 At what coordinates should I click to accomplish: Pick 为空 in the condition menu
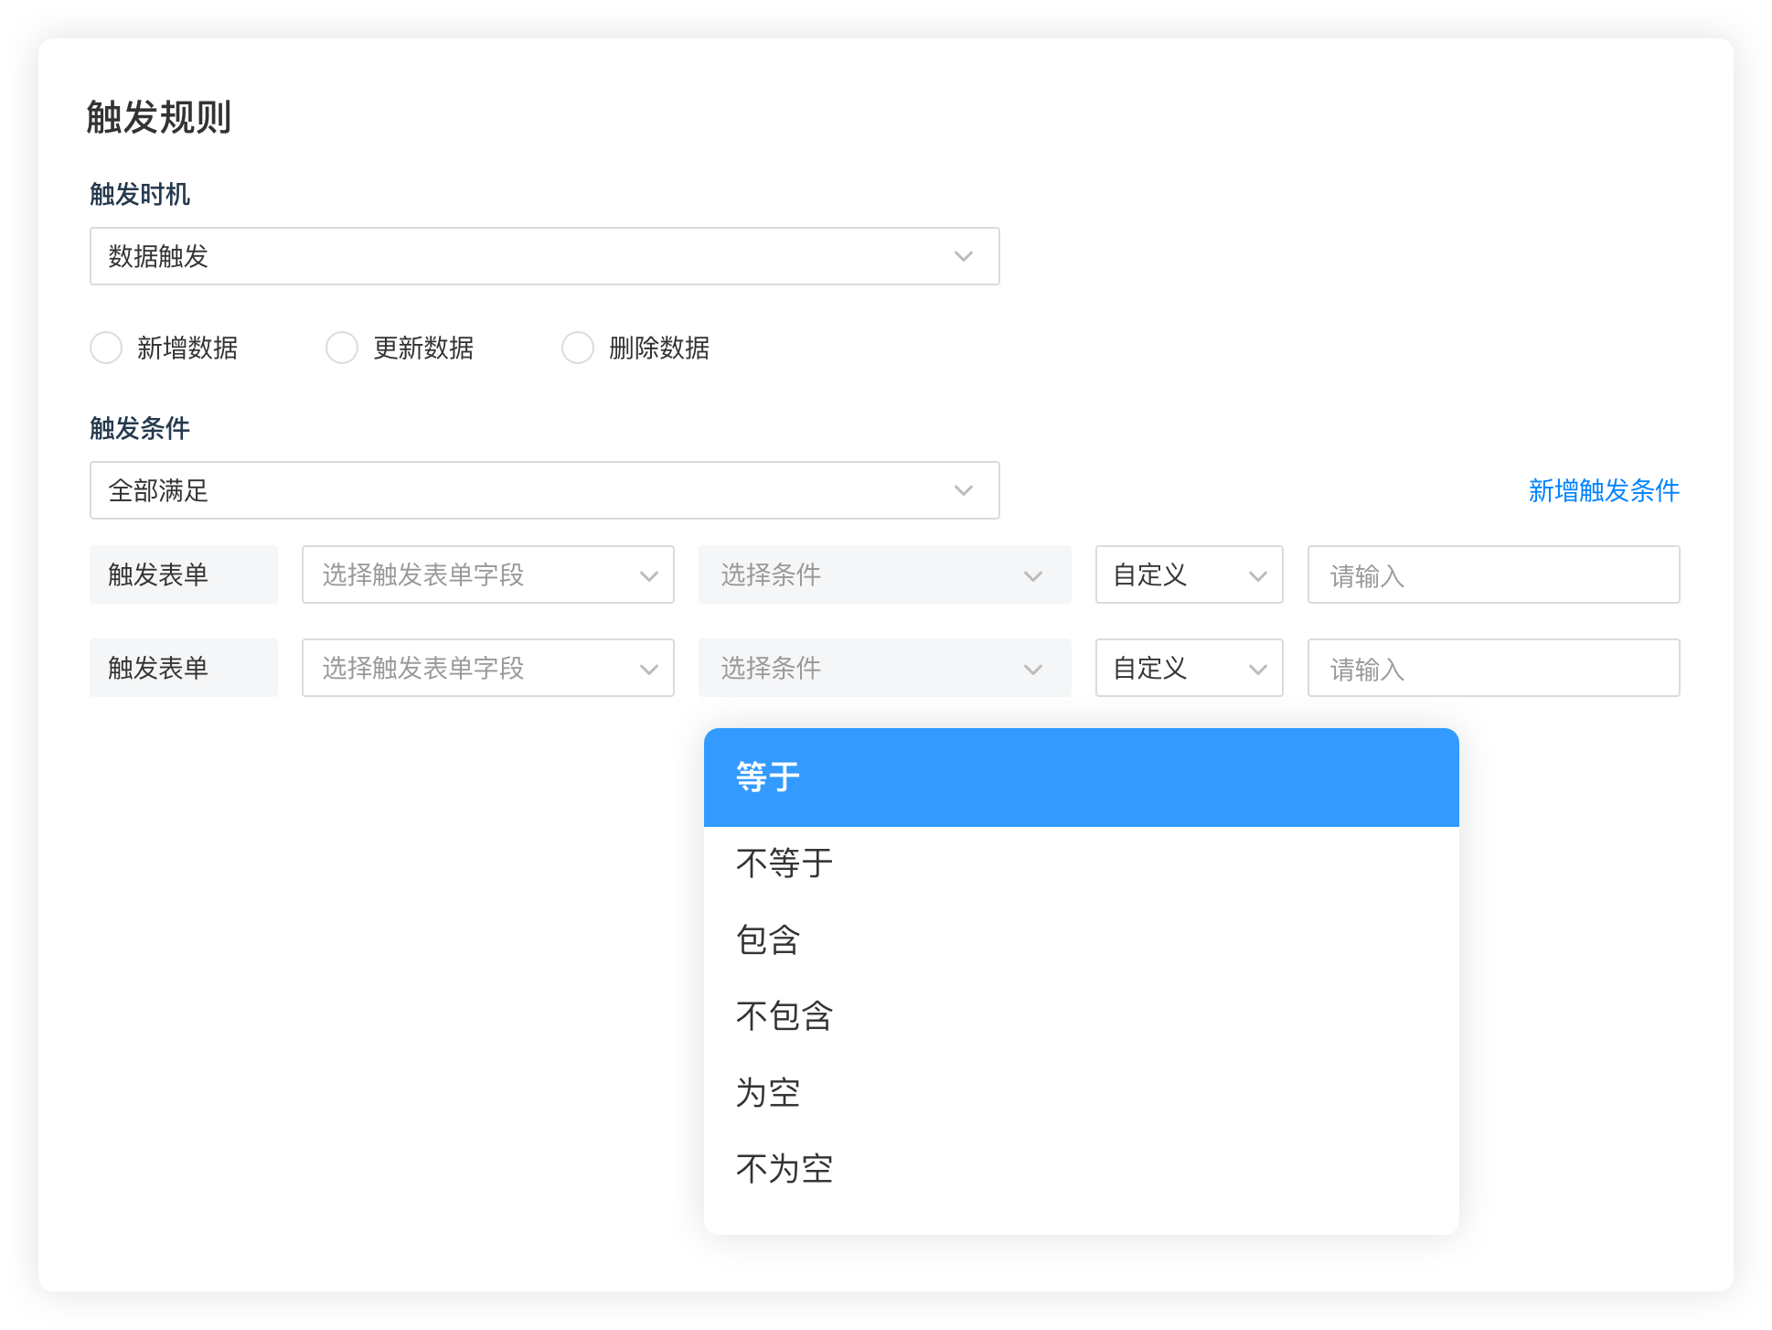pyautogui.click(x=1081, y=1092)
